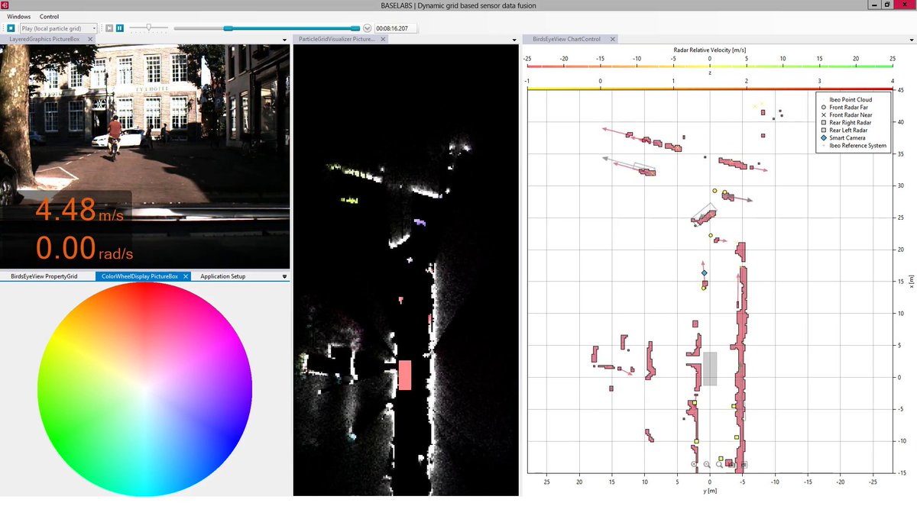Viewport: 917px width, 506px height.
Task: Pause the sensor data playback
Action: 120,27
